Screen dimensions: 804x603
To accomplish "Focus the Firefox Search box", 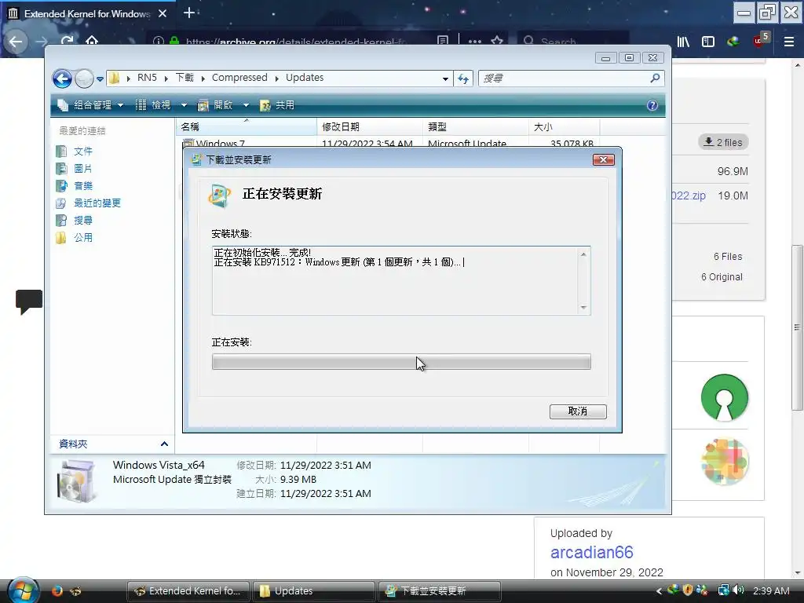I will coord(572,41).
